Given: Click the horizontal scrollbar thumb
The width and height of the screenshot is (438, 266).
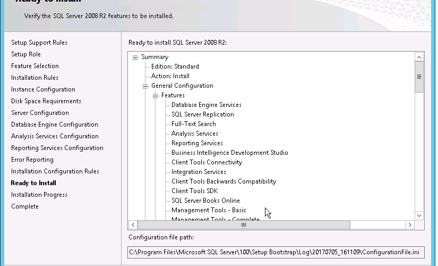Looking at the screenshot, I should coord(244,225).
